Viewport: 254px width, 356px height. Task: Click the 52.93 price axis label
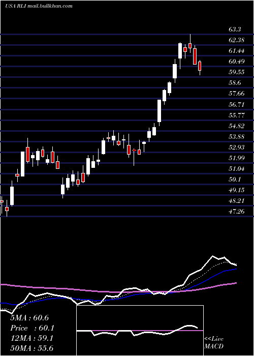click(x=237, y=147)
